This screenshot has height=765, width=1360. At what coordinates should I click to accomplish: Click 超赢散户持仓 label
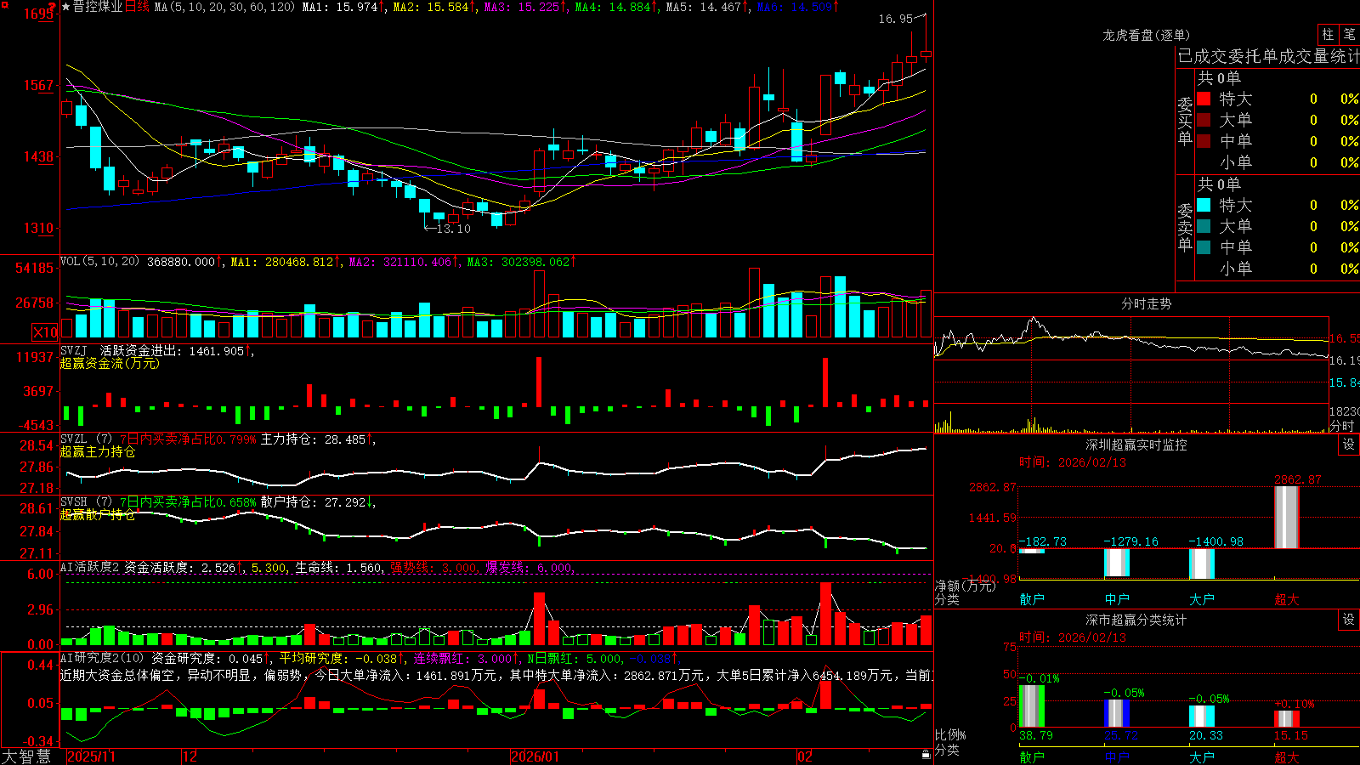98,514
